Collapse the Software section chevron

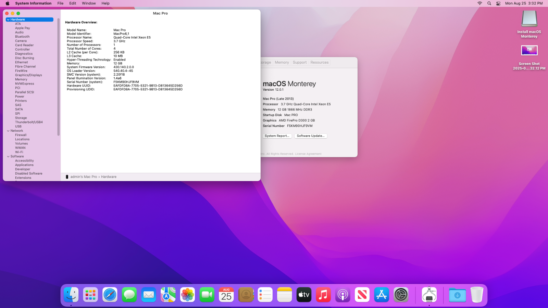tap(8, 156)
